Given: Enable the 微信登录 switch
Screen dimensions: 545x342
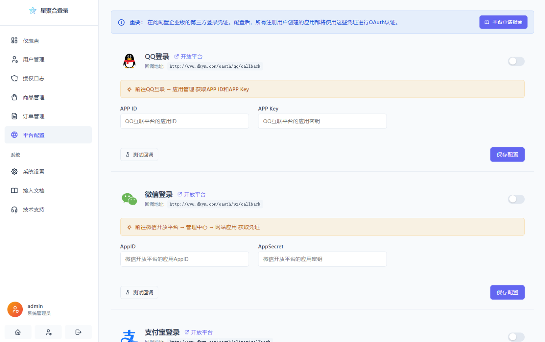Looking at the screenshot, I should (x=516, y=199).
